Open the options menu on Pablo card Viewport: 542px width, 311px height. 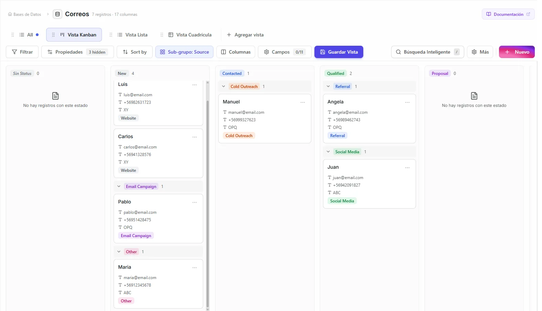195,202
